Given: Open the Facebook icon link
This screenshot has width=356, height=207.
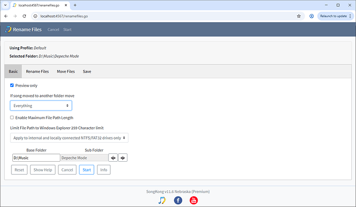Looking at the screenshot, I should (x=178, y=200).
